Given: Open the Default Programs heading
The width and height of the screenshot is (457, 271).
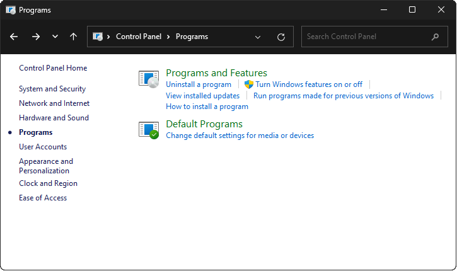Looking at the screenshot, I should point(204,124).
